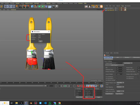Open Input Color Profile dropdown
140x105 pixels.
coord(120,91)
